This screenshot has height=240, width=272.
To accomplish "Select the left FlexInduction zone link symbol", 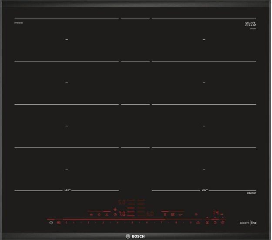I will coord(67,190).
